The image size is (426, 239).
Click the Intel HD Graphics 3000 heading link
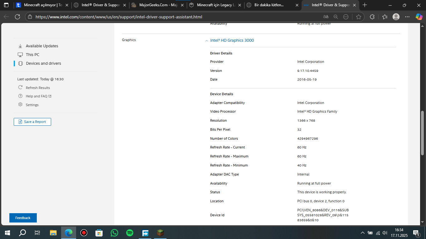(232, 40)
